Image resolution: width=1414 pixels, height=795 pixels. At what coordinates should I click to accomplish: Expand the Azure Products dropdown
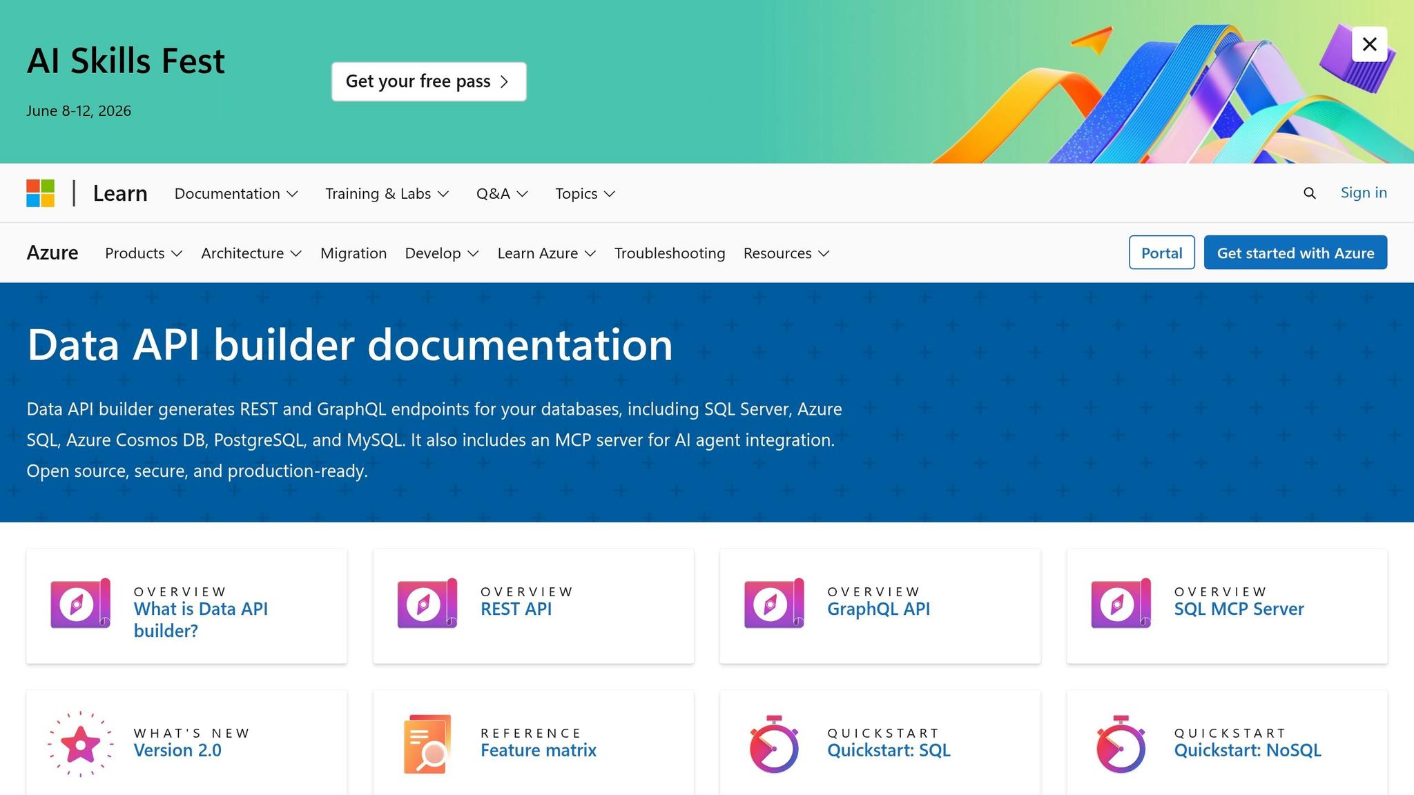[144, 253]
